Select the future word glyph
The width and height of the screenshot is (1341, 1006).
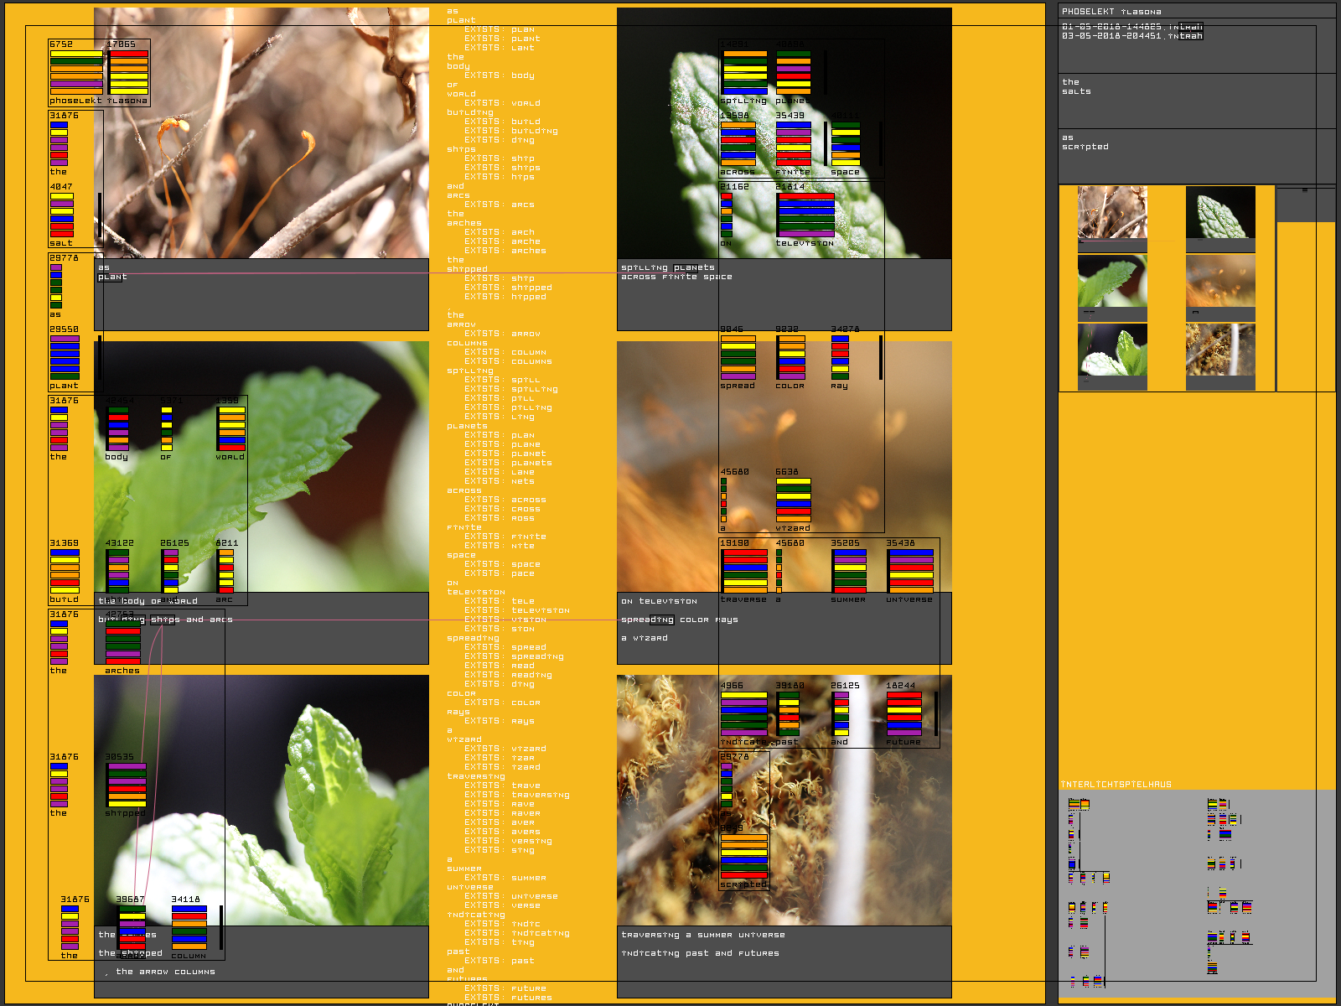click(904, 714)
